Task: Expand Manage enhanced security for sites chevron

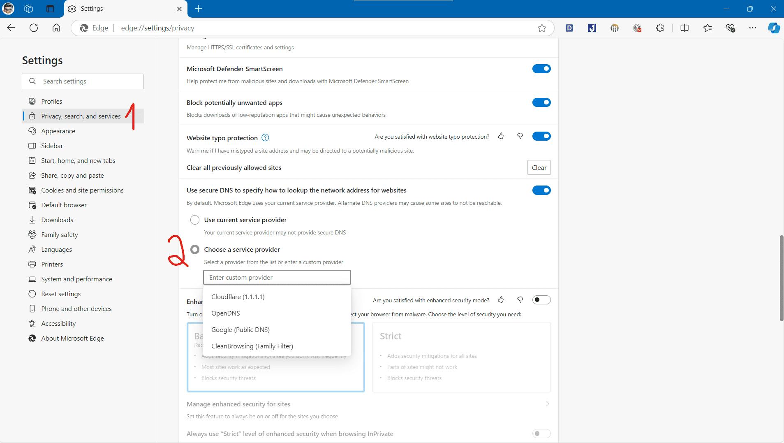Action: tap(547, 404)
